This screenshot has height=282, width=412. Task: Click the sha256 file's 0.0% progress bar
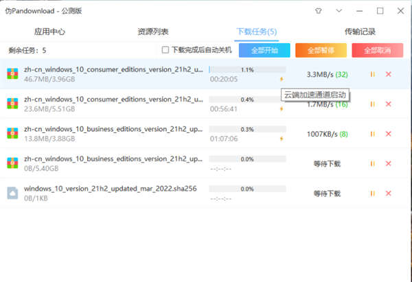point(247,189)
